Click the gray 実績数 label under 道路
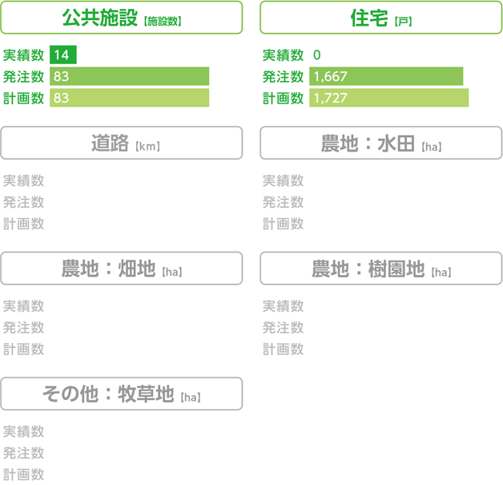The image size is (503, 485). coord(23,180)
